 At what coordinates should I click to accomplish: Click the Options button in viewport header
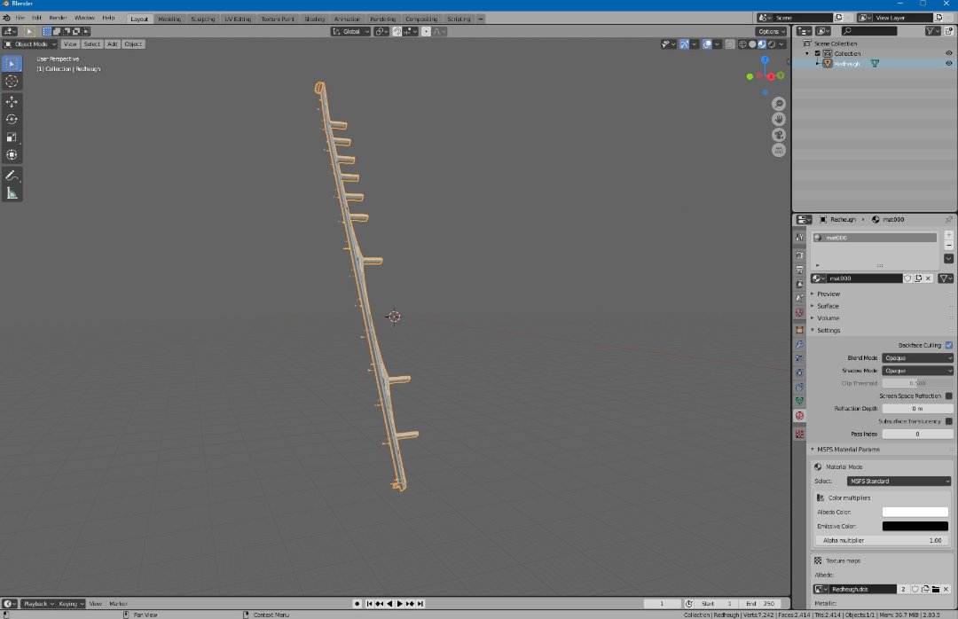pos(771,31)
